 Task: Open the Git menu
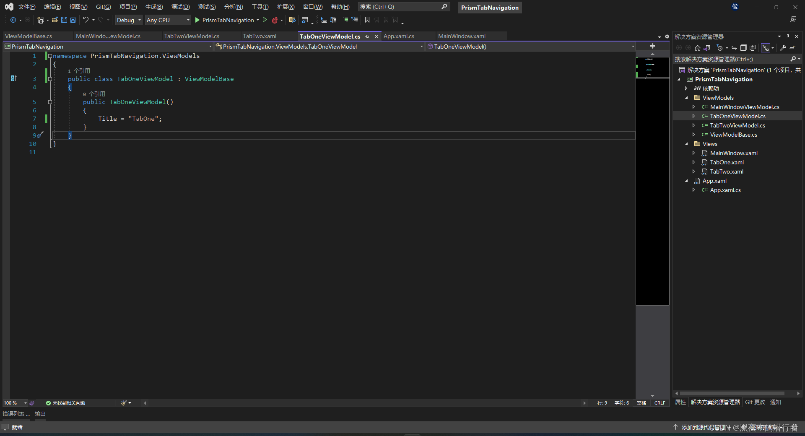coord(102,6)
